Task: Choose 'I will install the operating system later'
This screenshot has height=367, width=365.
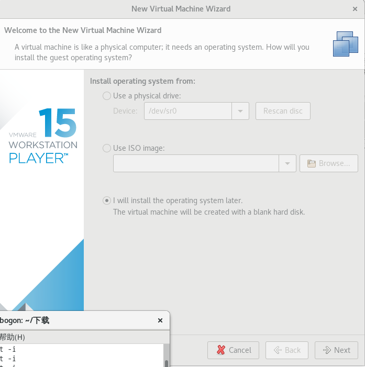Action: coord(107,201)
